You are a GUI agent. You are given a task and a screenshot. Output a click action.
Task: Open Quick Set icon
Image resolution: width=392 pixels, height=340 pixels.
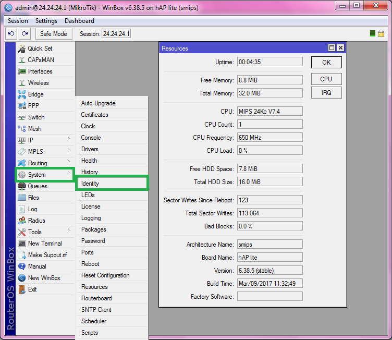(x=22, y=48)
